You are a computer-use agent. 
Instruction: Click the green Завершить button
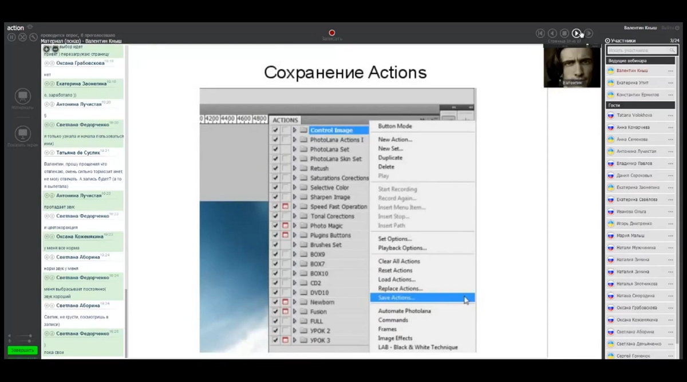(x=23, y=350)
